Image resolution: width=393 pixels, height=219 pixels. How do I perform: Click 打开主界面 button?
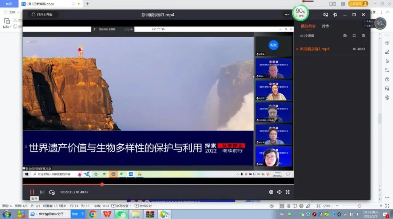pos(42,15)
